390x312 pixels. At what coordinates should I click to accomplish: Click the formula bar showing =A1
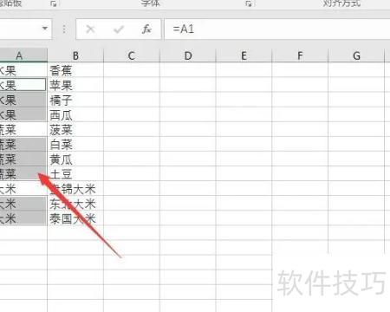[x=277, y=29]
